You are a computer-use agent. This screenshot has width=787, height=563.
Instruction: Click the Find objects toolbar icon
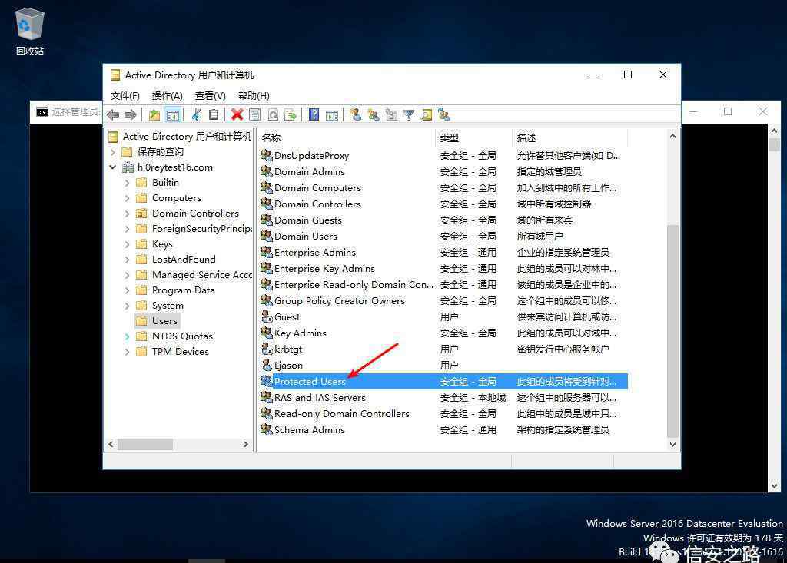(426, 115)
